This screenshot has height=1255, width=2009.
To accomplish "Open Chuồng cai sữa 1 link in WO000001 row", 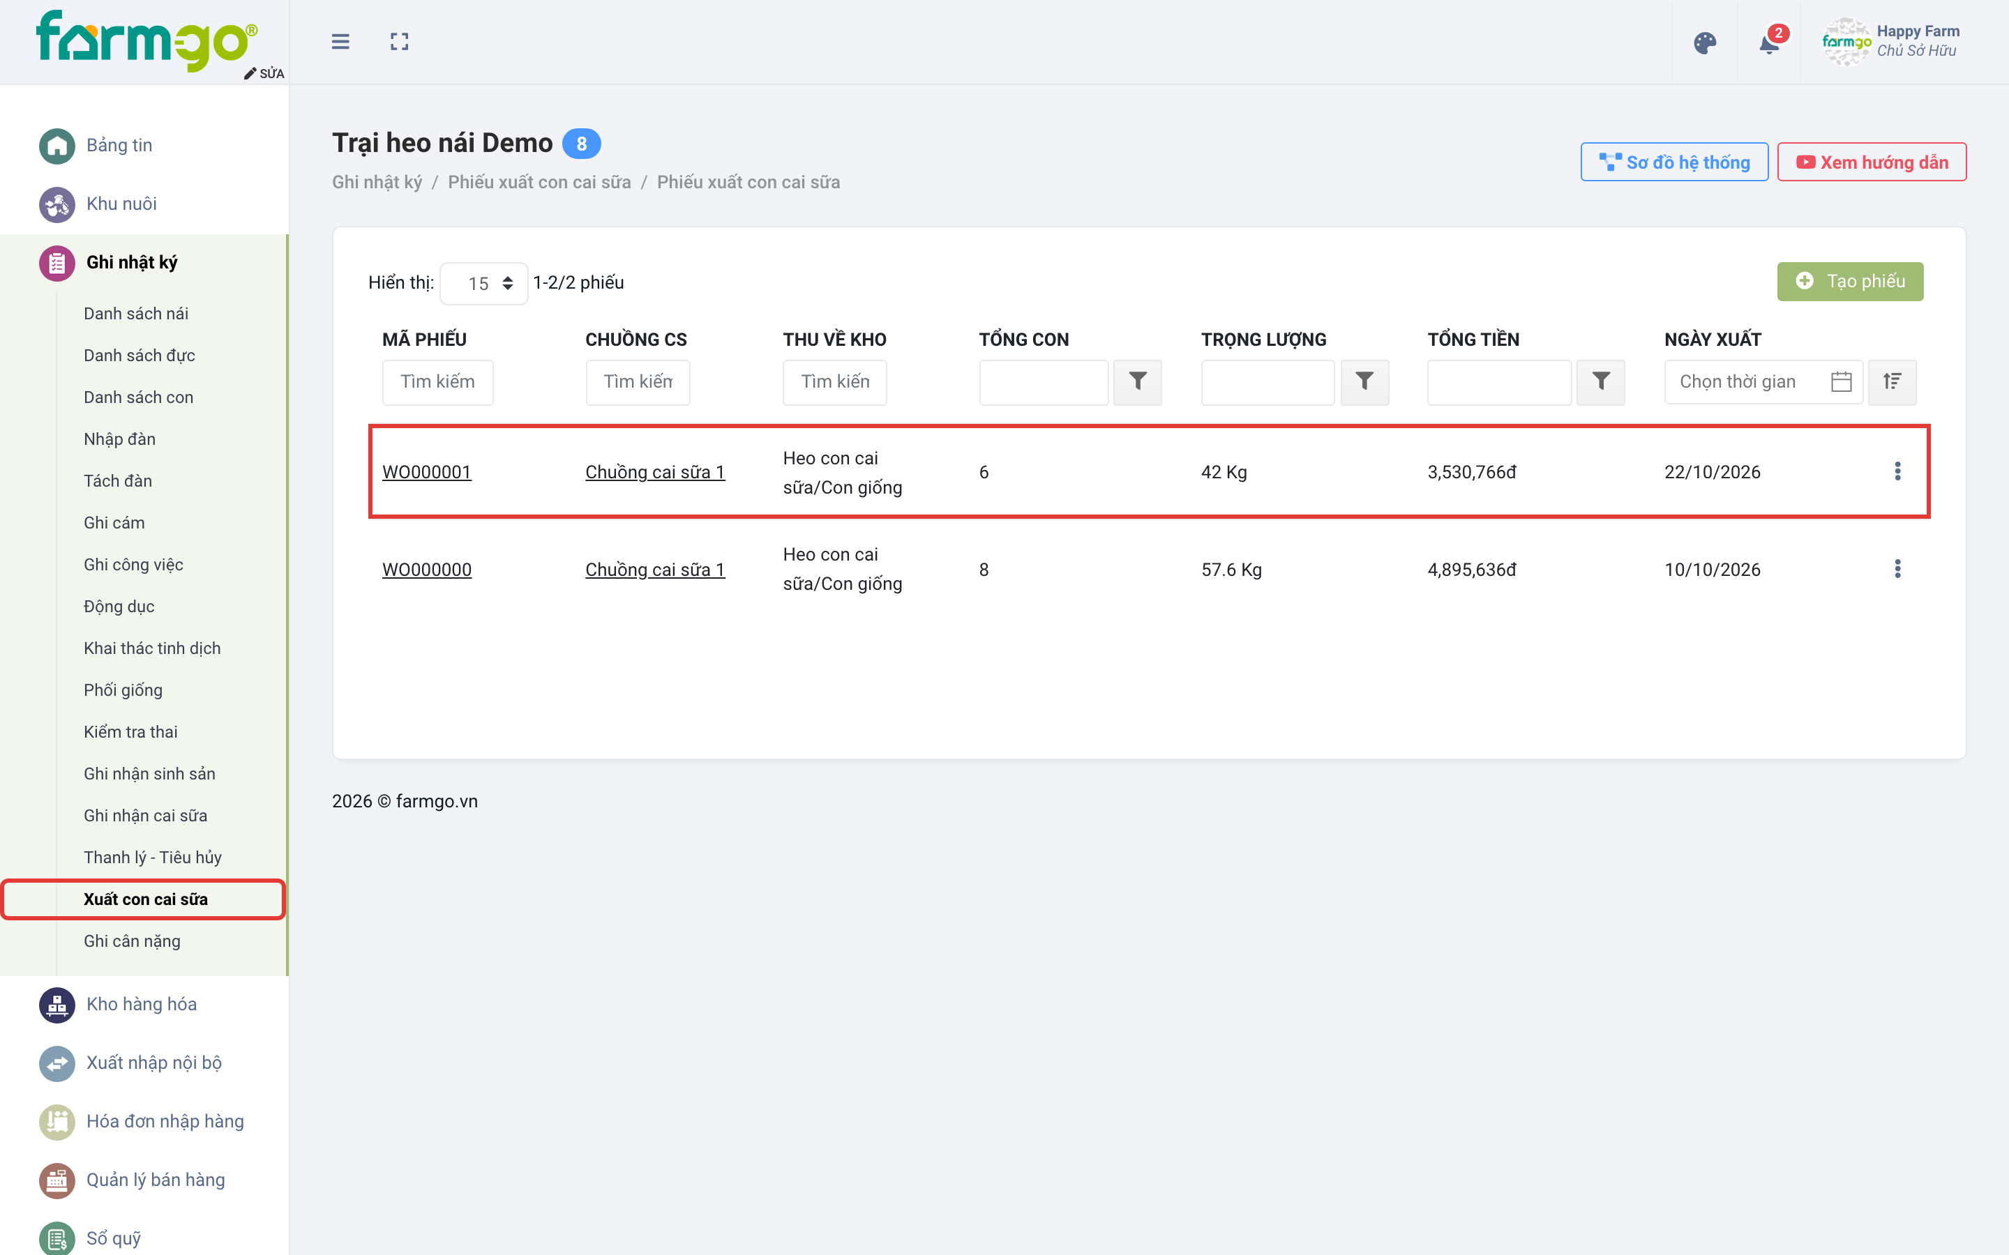I will coord(654,471).
